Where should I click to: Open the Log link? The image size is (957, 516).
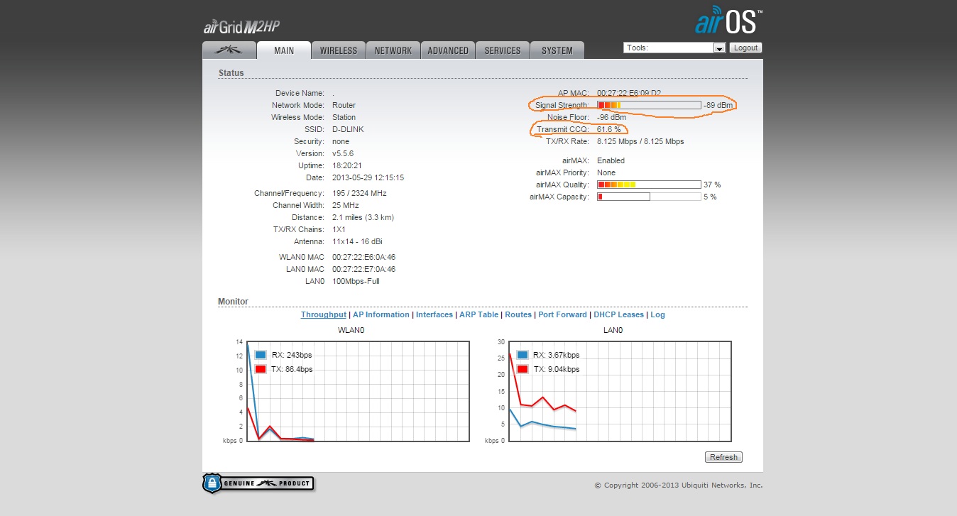pyautogui.click(x=658, y=314)
